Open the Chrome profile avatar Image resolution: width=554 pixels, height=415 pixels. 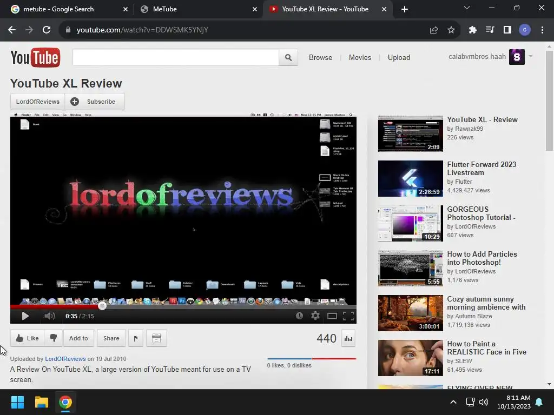pos(525,30)
